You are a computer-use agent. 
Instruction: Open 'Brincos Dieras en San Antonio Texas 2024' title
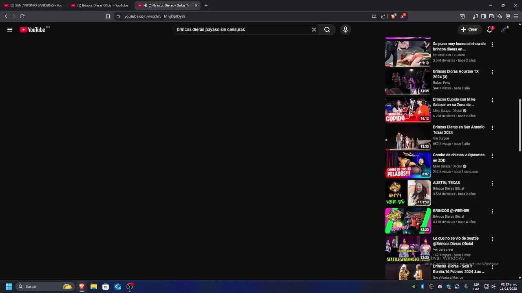pos(459,130)
